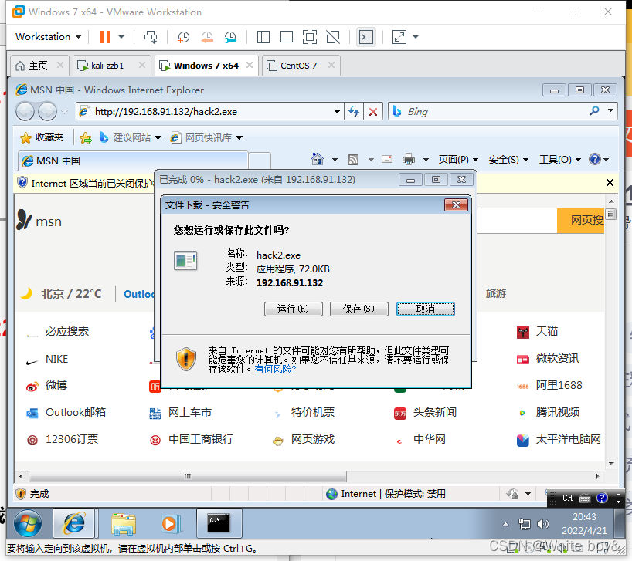Click the stretch guest display icon
This screenshot has height=561, width=632.
[x=399, y=37]
